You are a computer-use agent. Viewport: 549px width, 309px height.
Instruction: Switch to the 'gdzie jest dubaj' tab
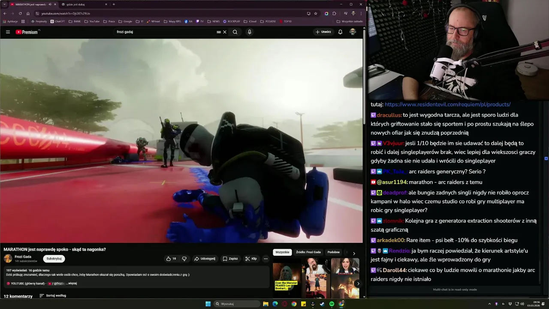[84, 4]
